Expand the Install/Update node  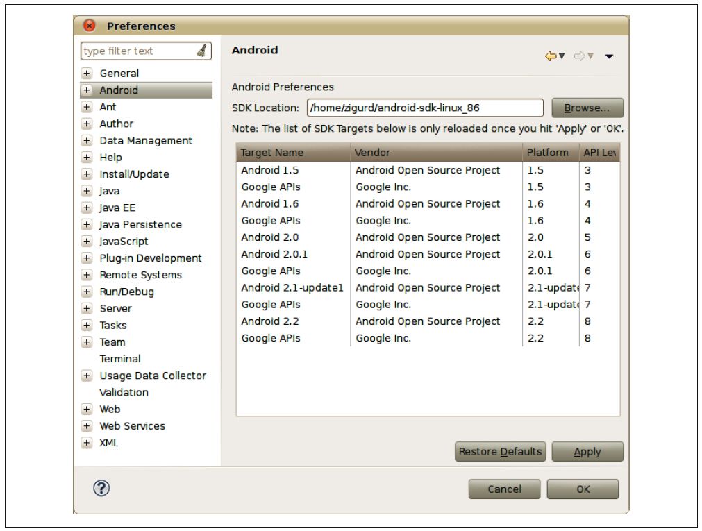[87, 174]
